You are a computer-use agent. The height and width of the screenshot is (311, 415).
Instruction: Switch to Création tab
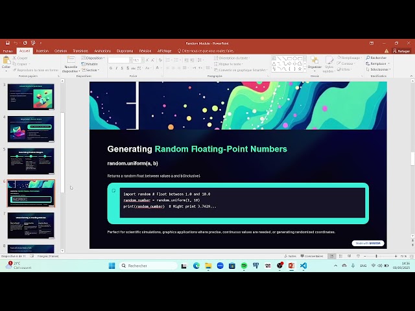coord(60,51)
